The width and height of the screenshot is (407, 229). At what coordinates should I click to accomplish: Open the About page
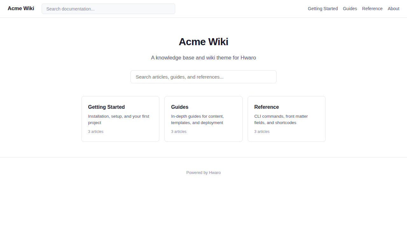coord(393,9)
